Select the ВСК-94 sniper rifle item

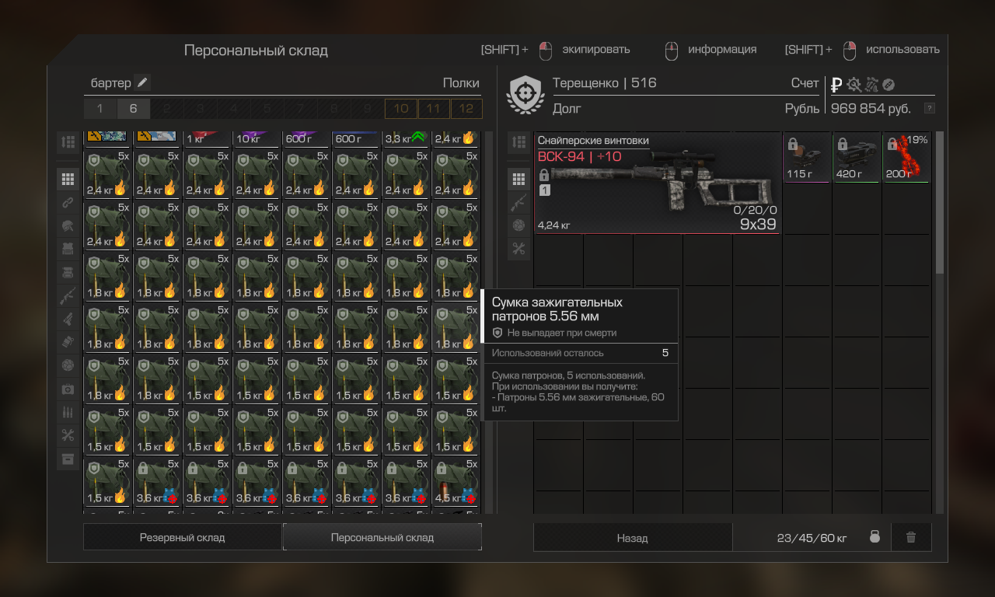point(658,183)
